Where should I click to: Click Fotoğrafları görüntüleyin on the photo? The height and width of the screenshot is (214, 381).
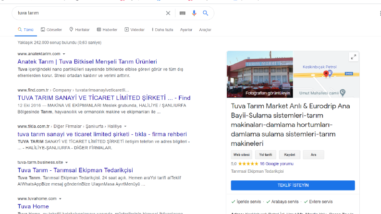click(x=268, y=93)
